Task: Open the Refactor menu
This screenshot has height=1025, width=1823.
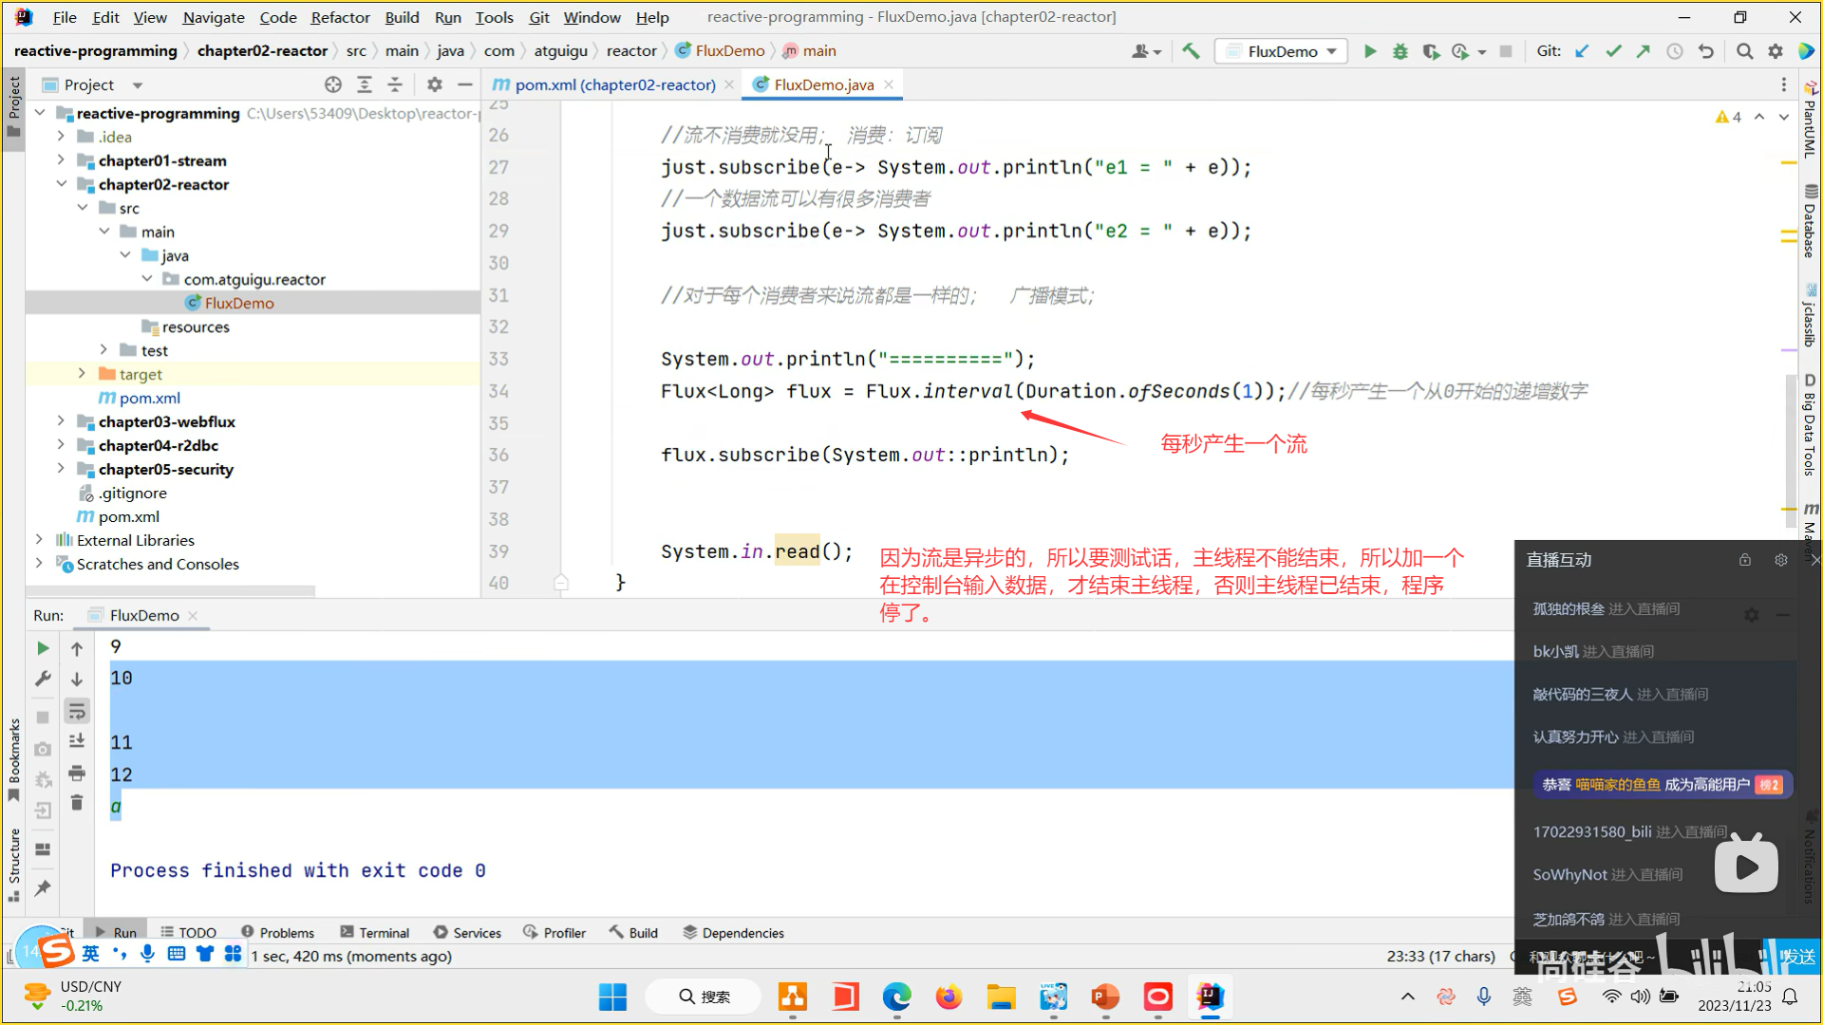Action: click(340, 17)
